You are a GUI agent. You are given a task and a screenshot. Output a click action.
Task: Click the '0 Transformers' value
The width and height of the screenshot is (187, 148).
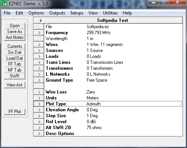(100, 68)
